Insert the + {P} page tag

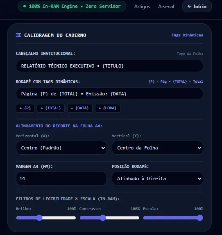click(x=25, y=108)
